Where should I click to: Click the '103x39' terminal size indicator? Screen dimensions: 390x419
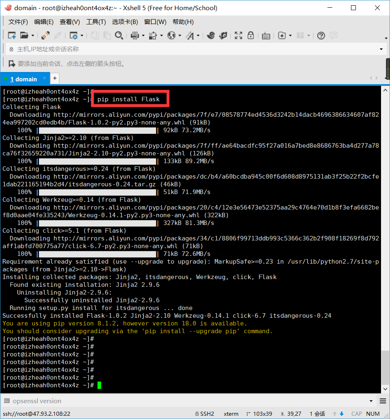click(259, 414)
